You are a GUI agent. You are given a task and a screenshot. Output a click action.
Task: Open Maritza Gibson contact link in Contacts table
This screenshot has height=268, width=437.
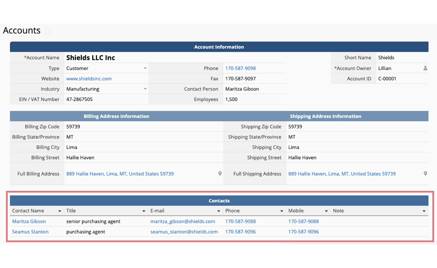[29, 221]
